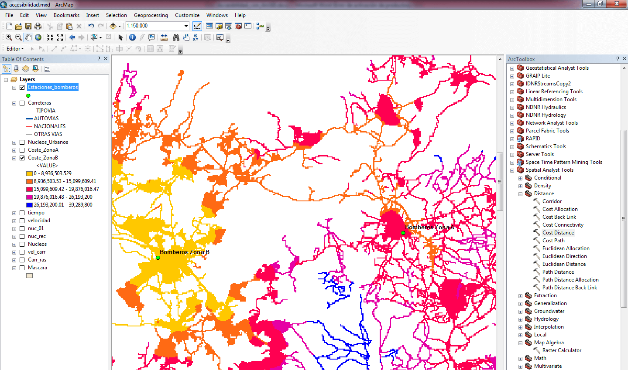This screenshot has height=370, width=628.
Task: Open Go To XY tool
Action: click(x=196, y=37)
